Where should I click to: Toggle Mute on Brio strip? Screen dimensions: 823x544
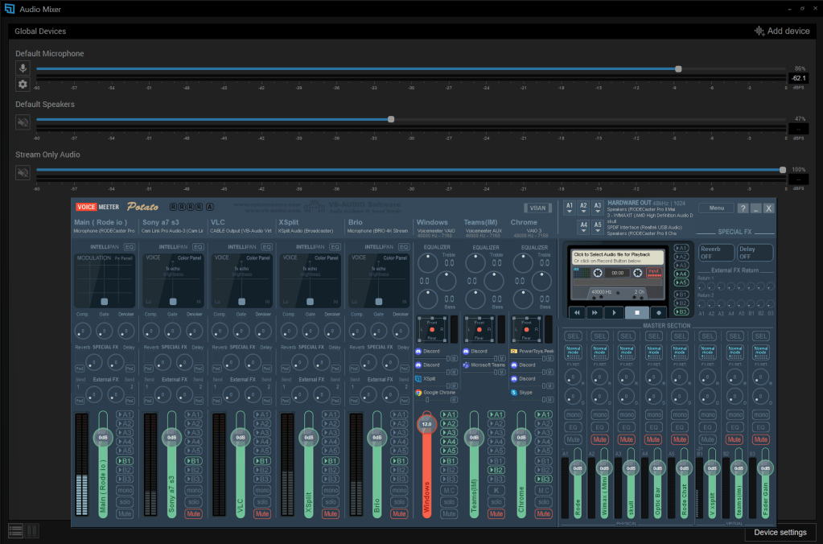pyautogui.click(x=399, y=513)
